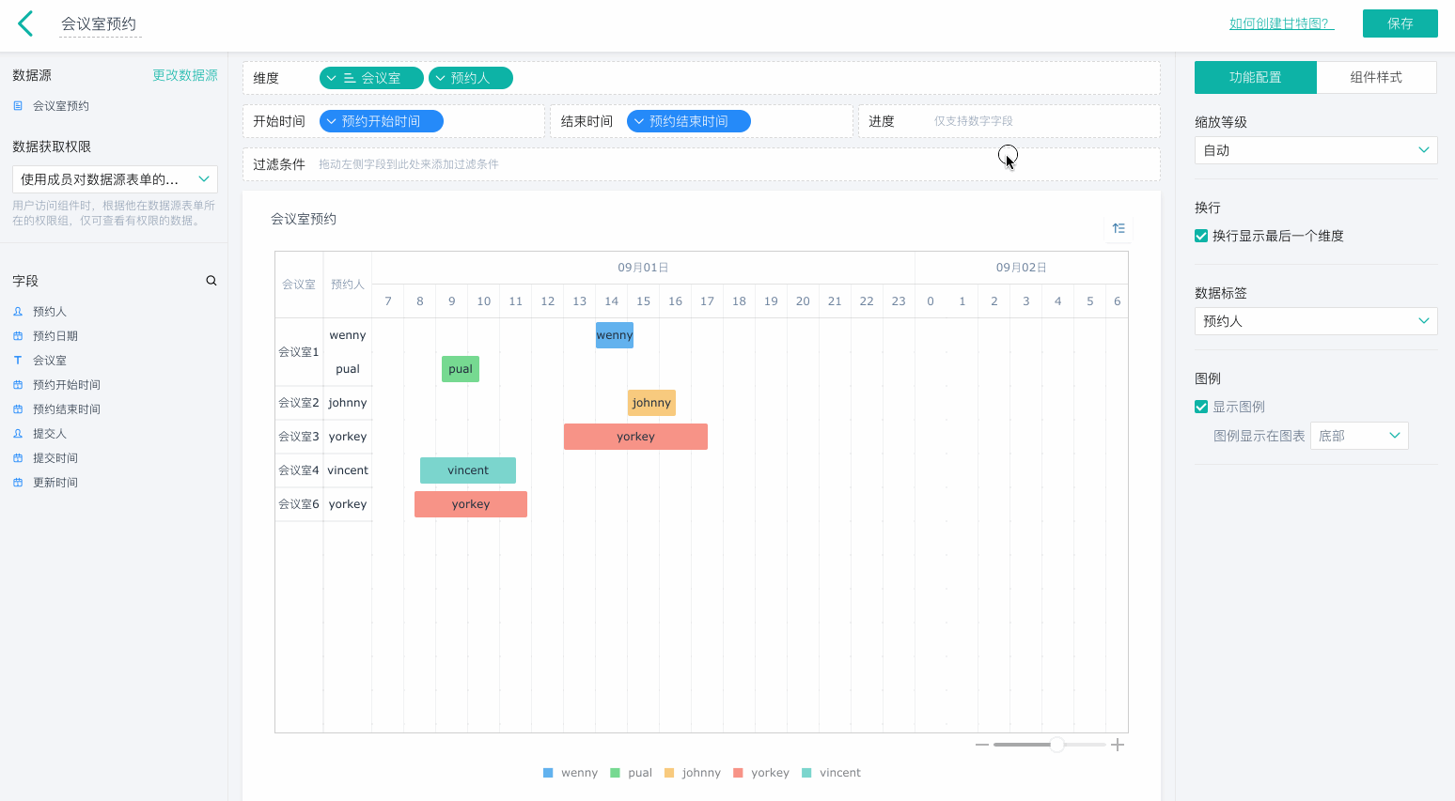Screen dimensions: 1455x801
Task: Click the back arrow icon
Action: point(25,23)
